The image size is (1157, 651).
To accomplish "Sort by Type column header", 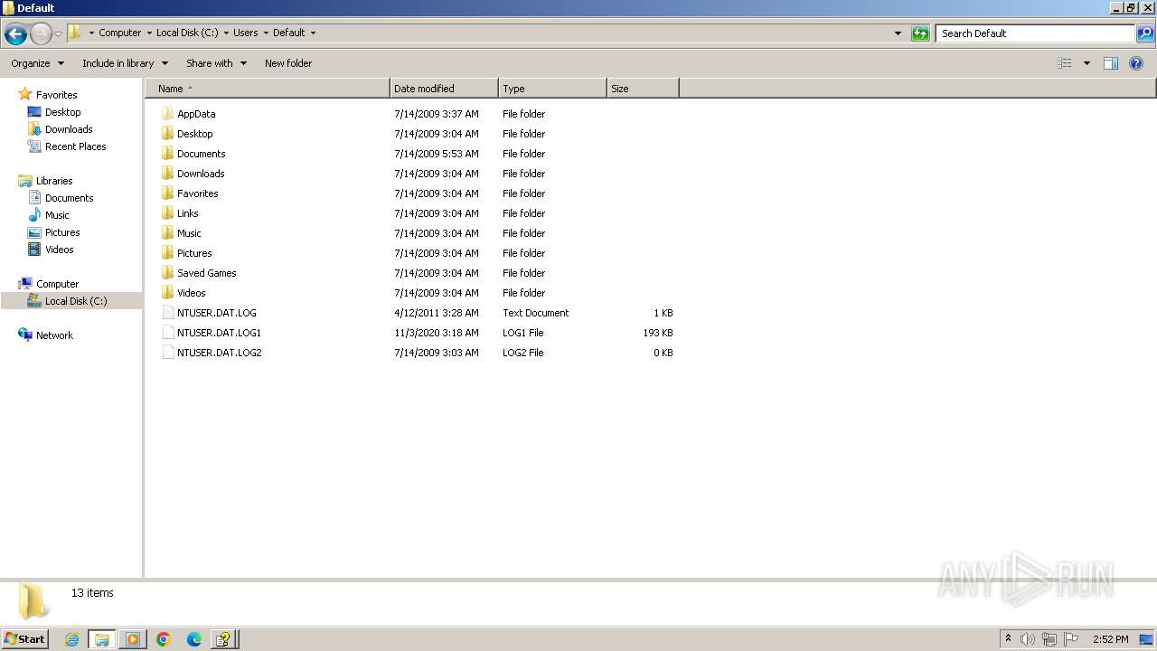I will (x=552, y=89).
